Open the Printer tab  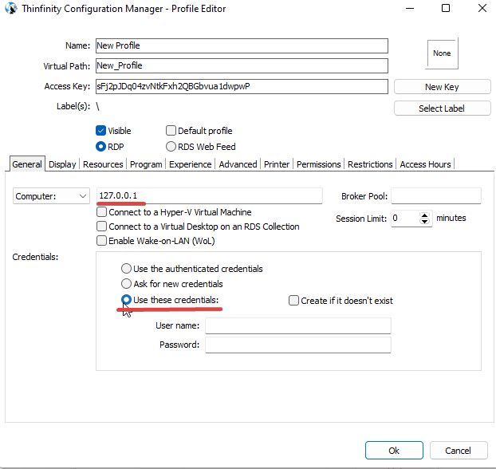click(x=277, y=164)
